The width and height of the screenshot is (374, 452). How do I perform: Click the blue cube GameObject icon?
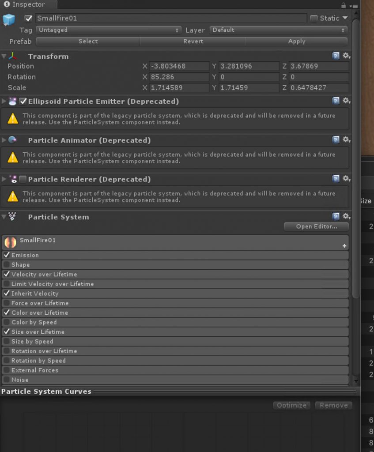pyautogui.click(x=9, y=19)
